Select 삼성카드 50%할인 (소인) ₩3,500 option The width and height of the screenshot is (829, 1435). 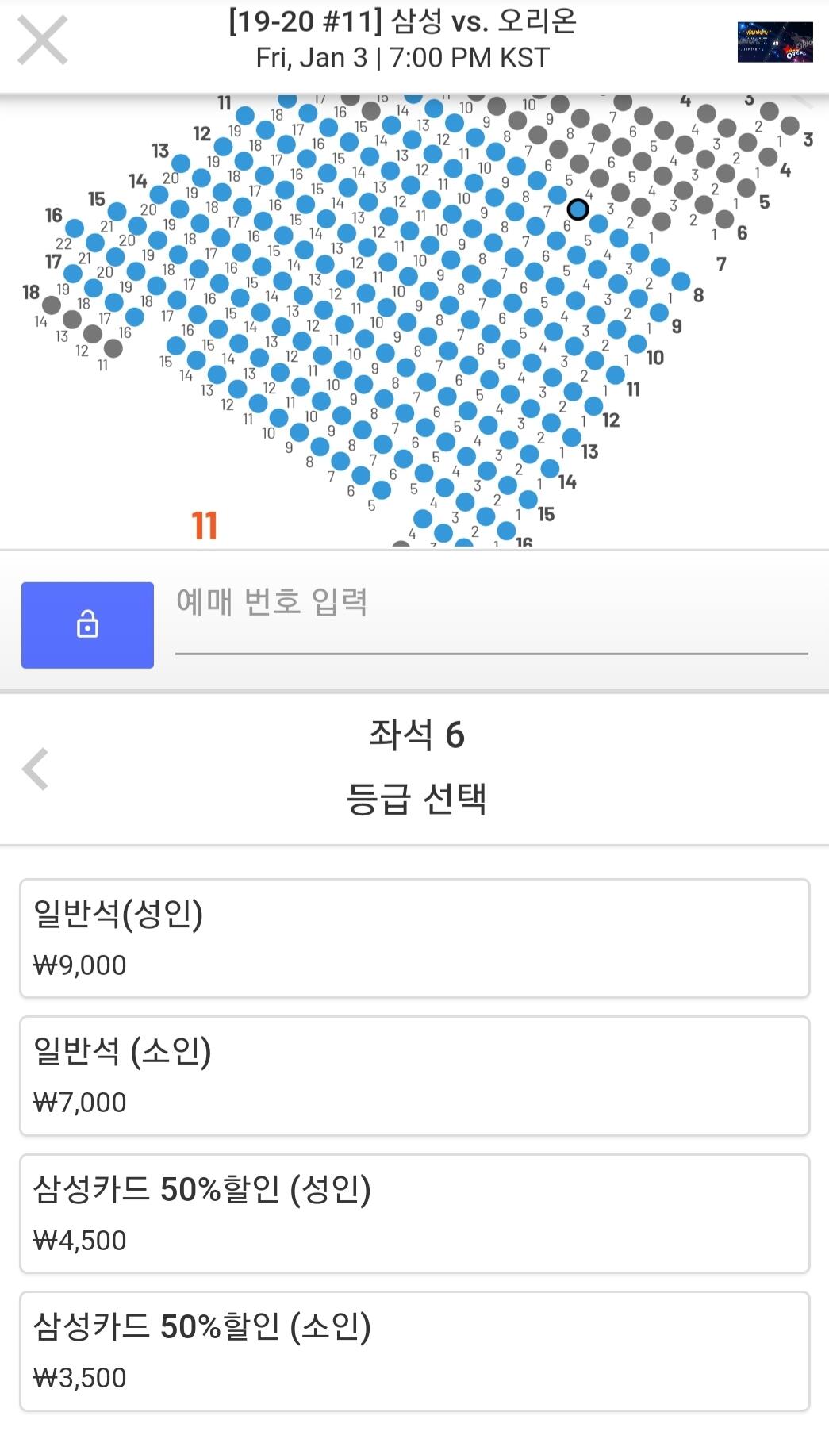(414, 1350)
